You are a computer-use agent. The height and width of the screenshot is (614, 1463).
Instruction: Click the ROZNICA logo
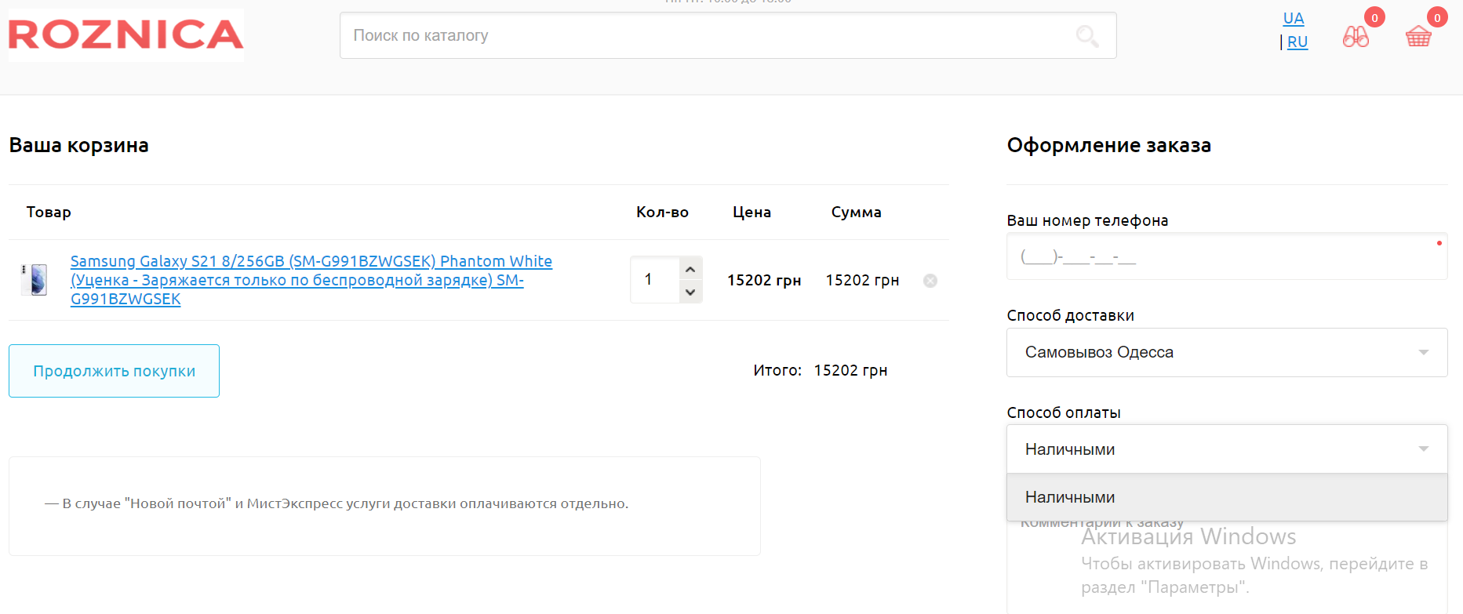[x=126, y=35]
